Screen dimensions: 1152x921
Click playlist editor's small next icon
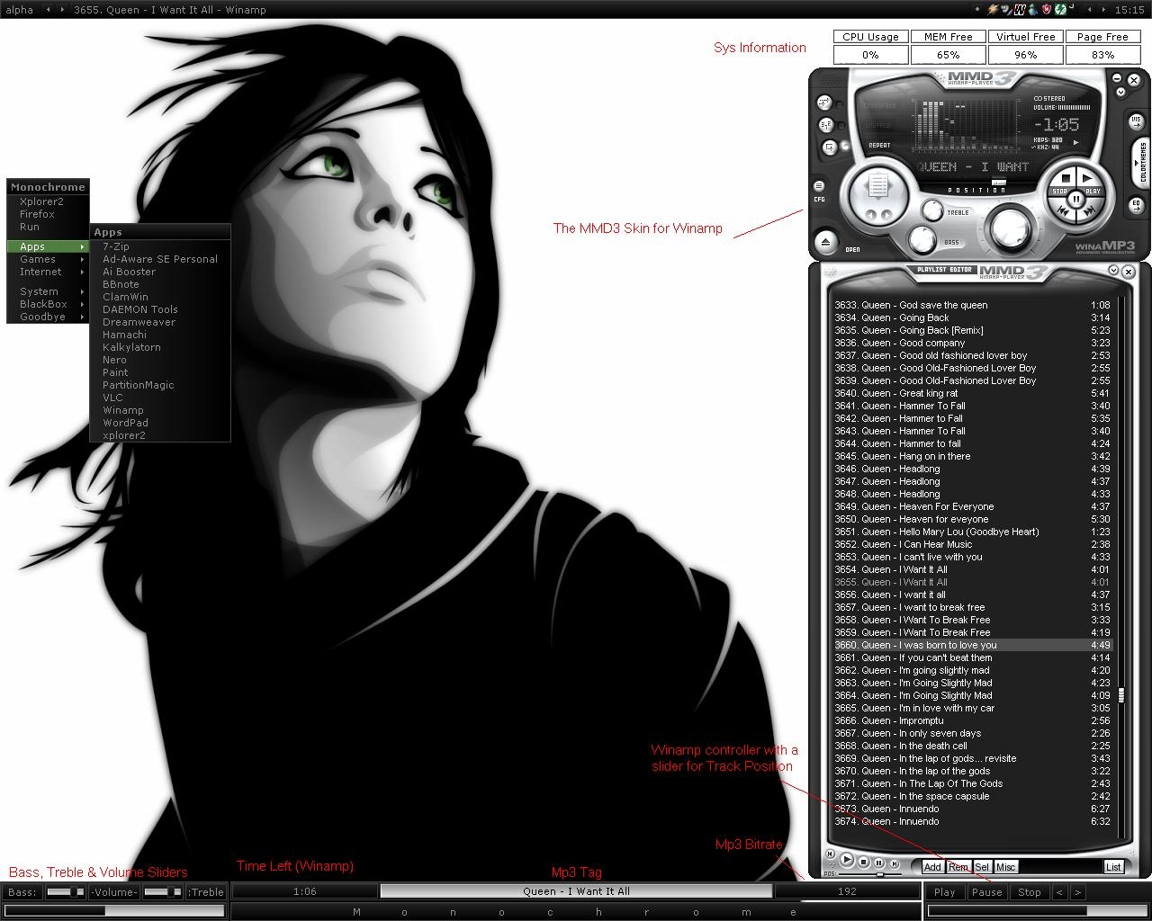point(895,863)
